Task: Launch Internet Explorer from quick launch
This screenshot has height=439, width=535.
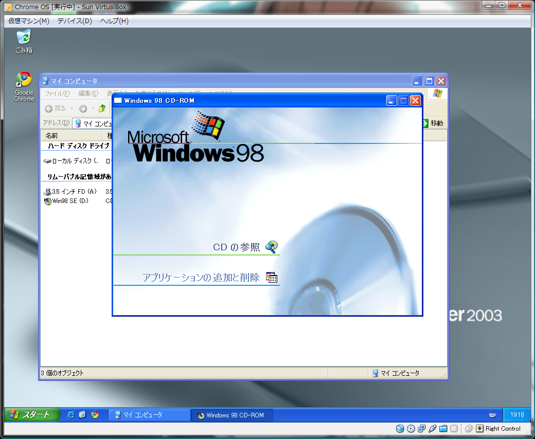Action: 70,415
